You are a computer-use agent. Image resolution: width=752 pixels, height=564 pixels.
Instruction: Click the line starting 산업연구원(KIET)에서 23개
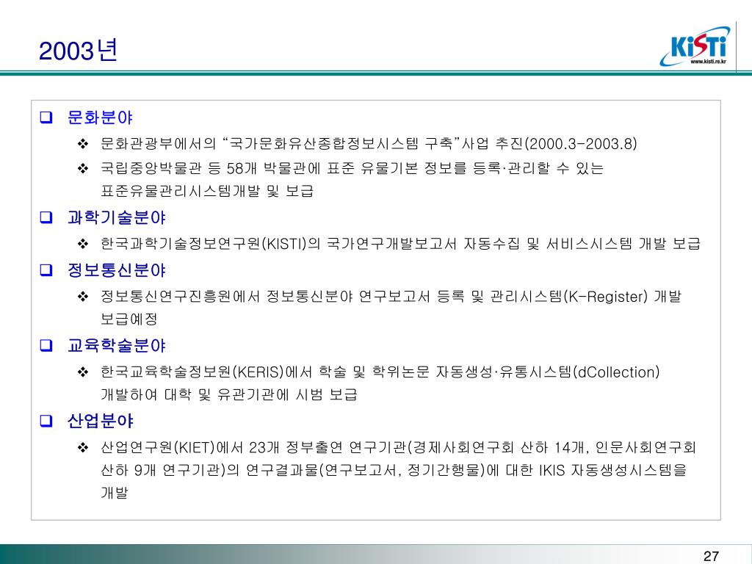coord(398,447)
